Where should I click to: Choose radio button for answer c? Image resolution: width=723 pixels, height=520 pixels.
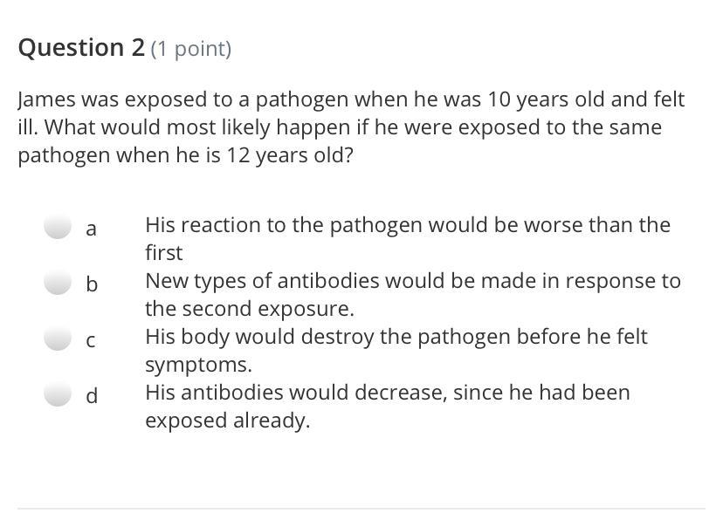[x=58, y=338]
